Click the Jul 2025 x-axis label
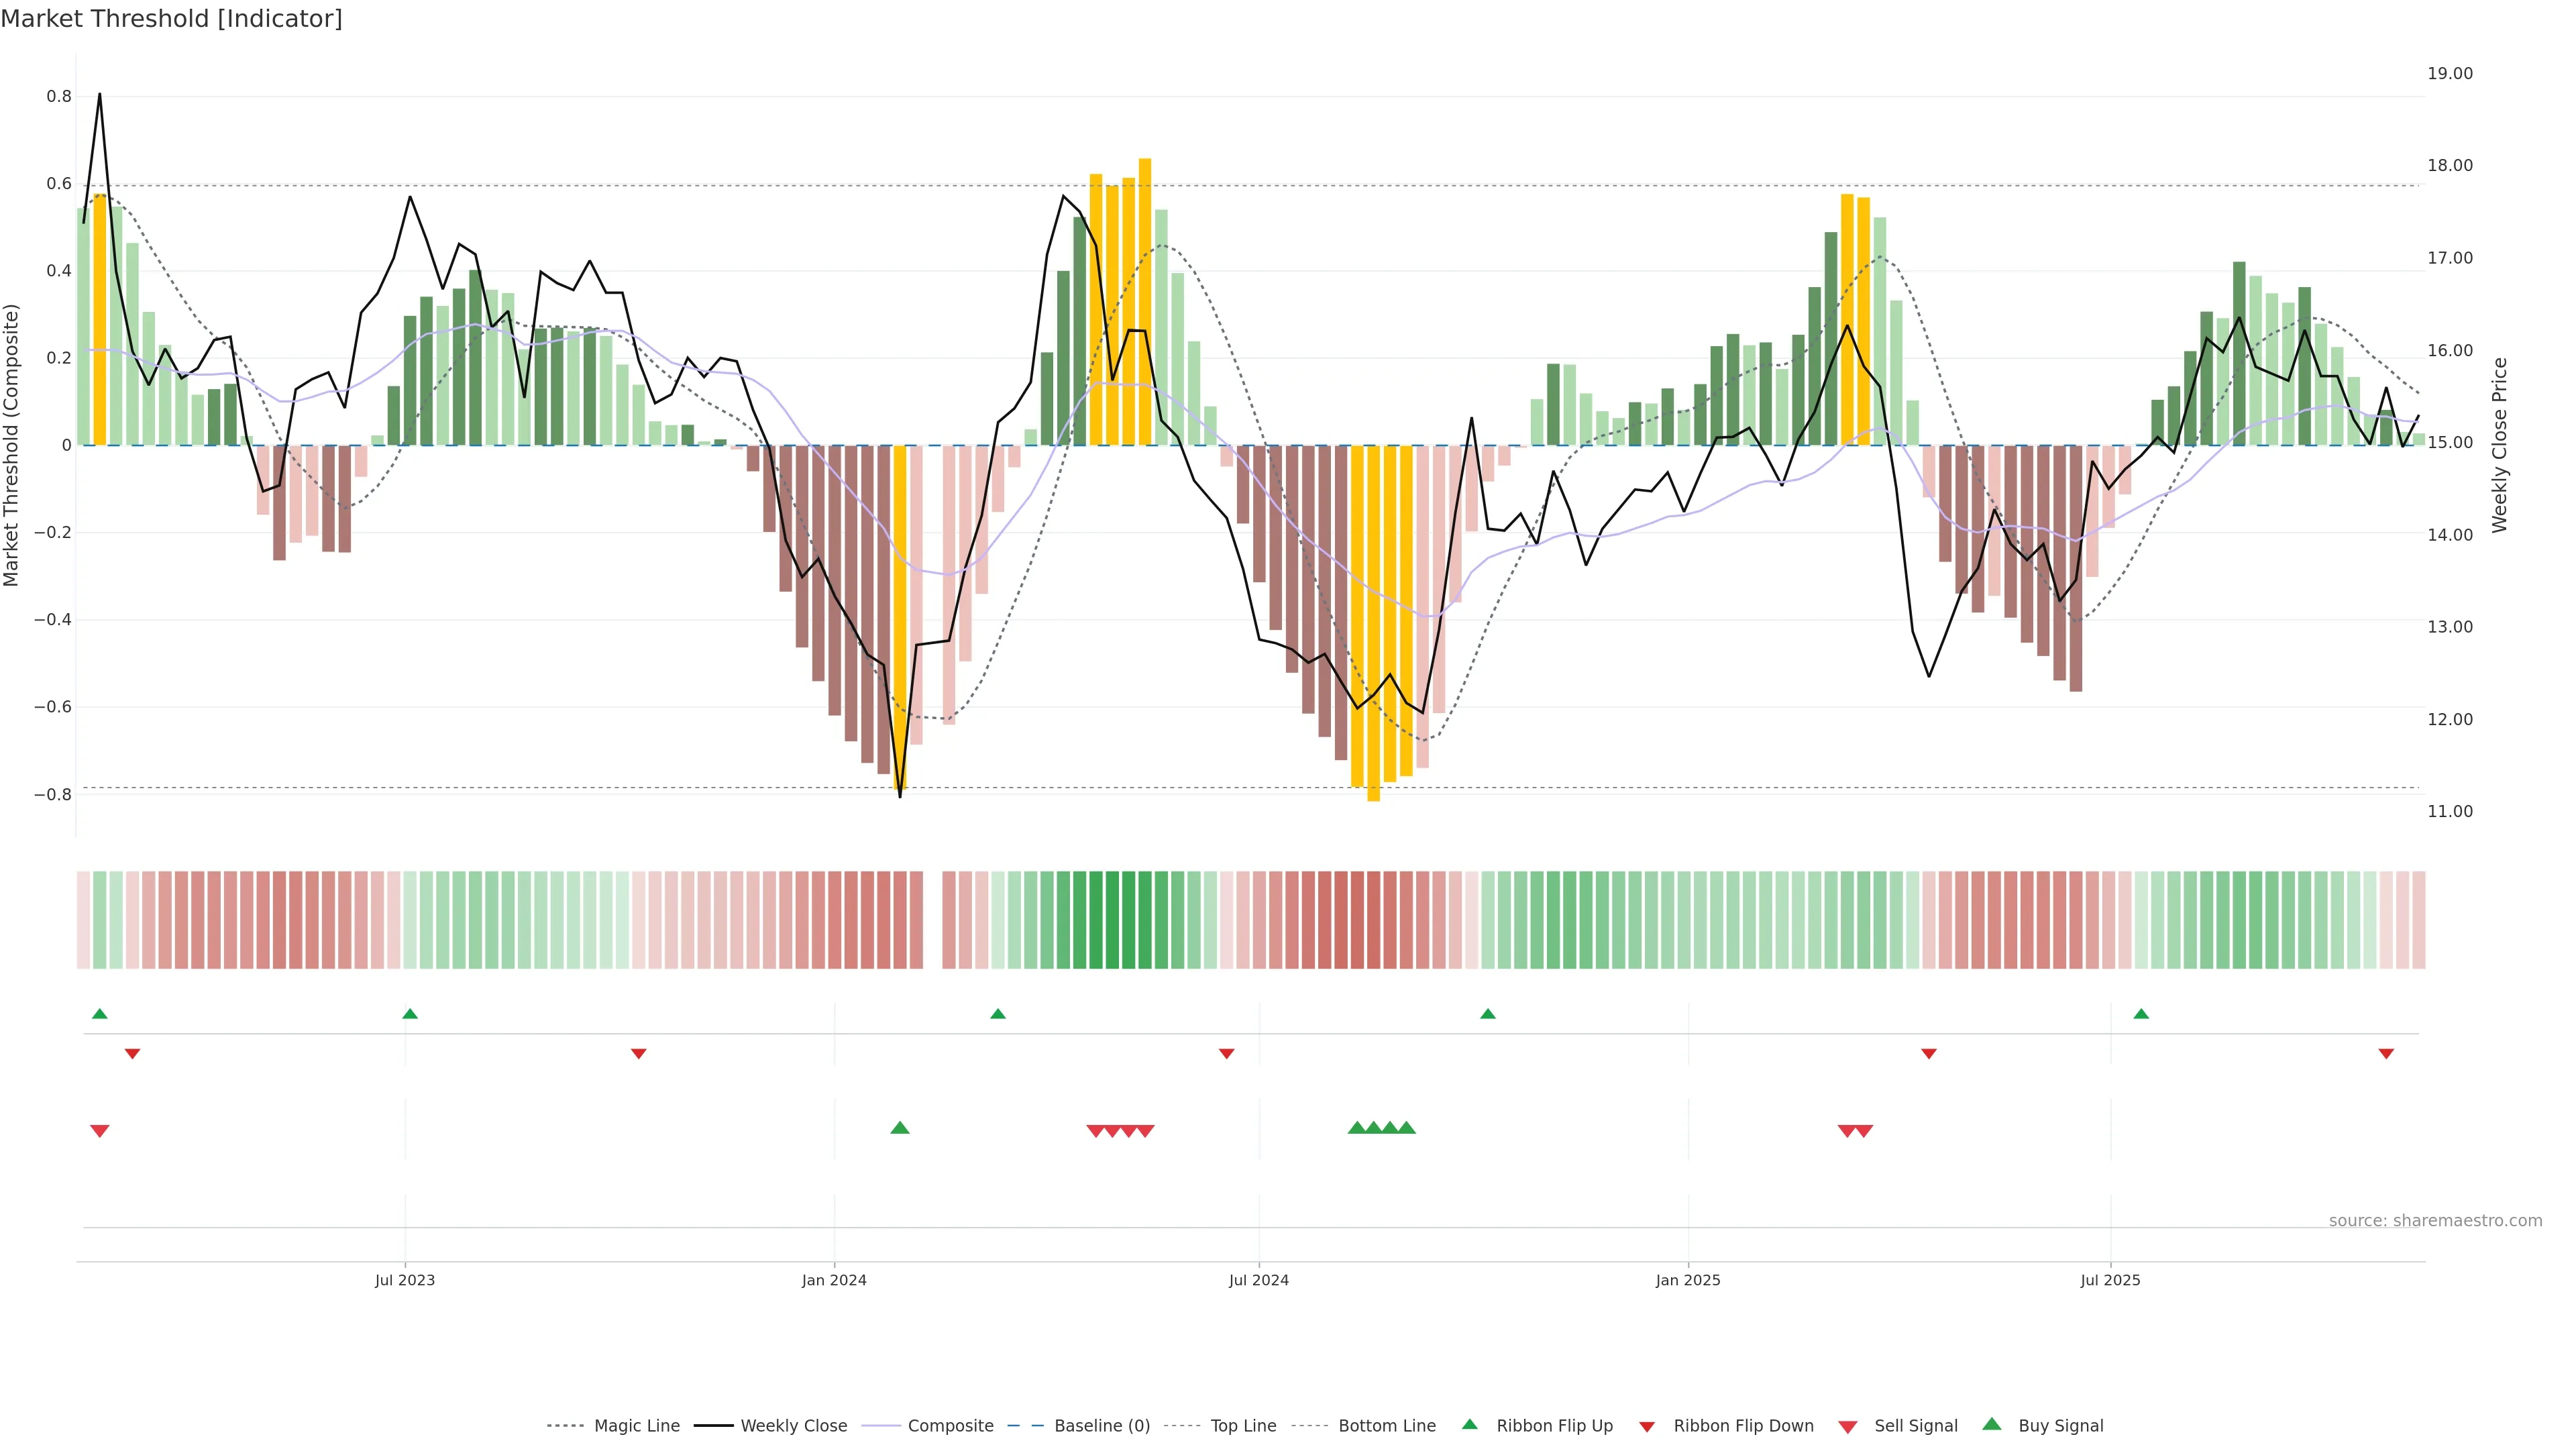This screenshot has width=2576, height=1449. pos(2110,1280)
